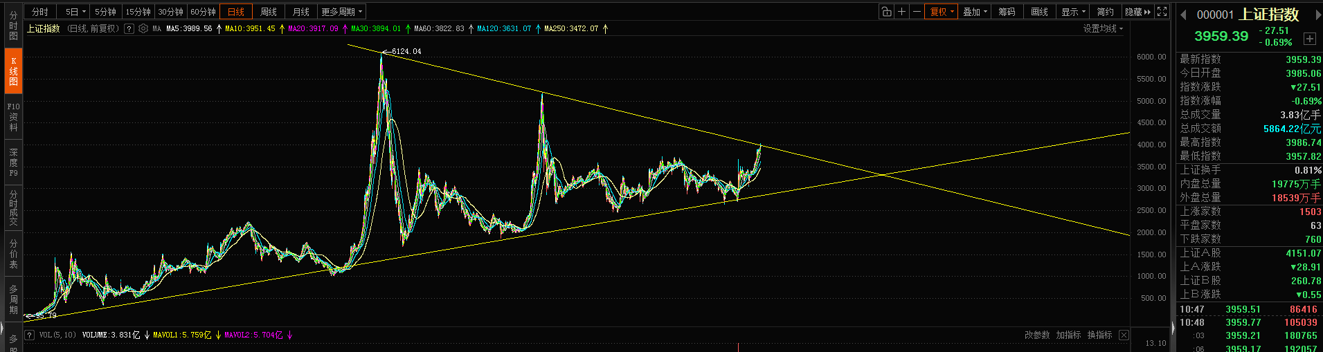
Task: Switch chart to 周线 weekly period
Action: pos(269,12)
